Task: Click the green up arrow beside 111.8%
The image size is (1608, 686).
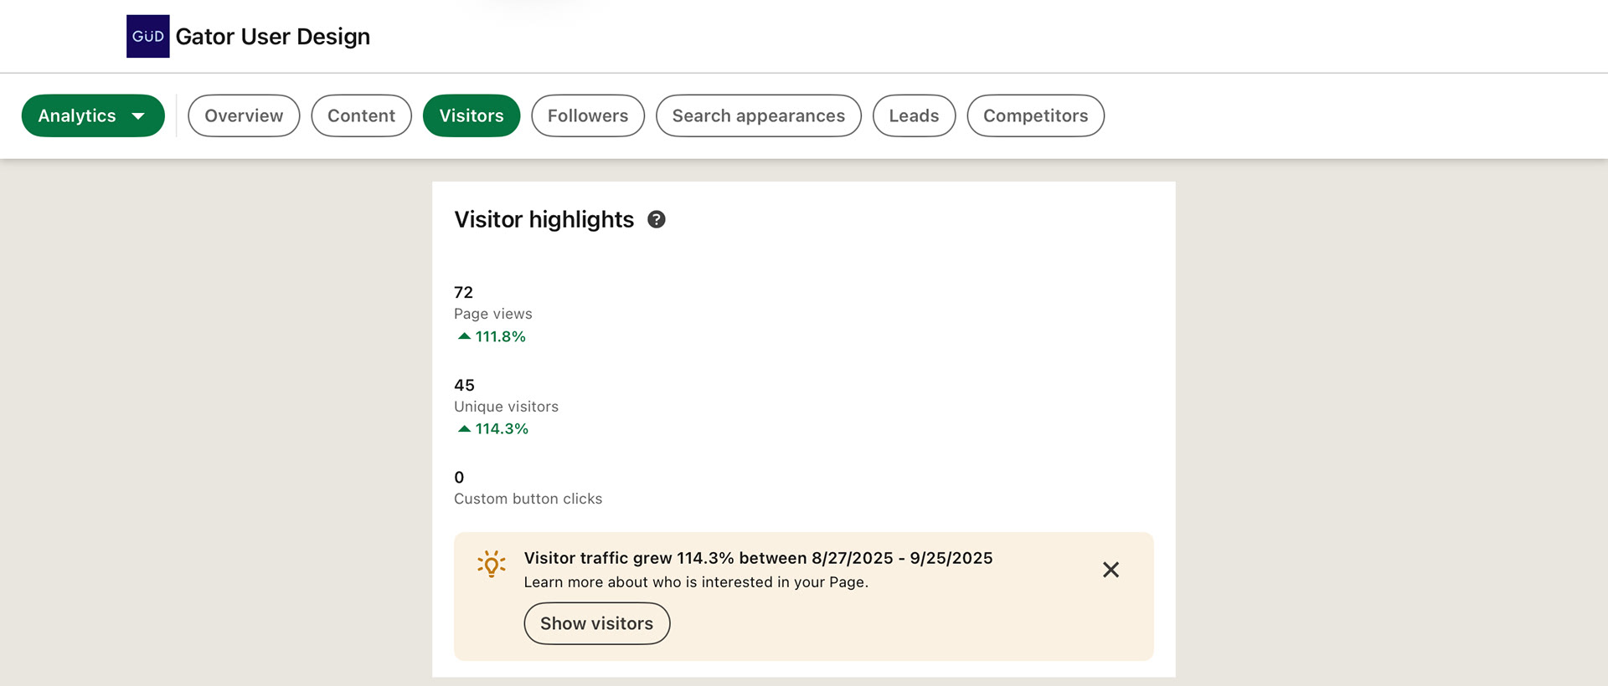Action: 464,336
